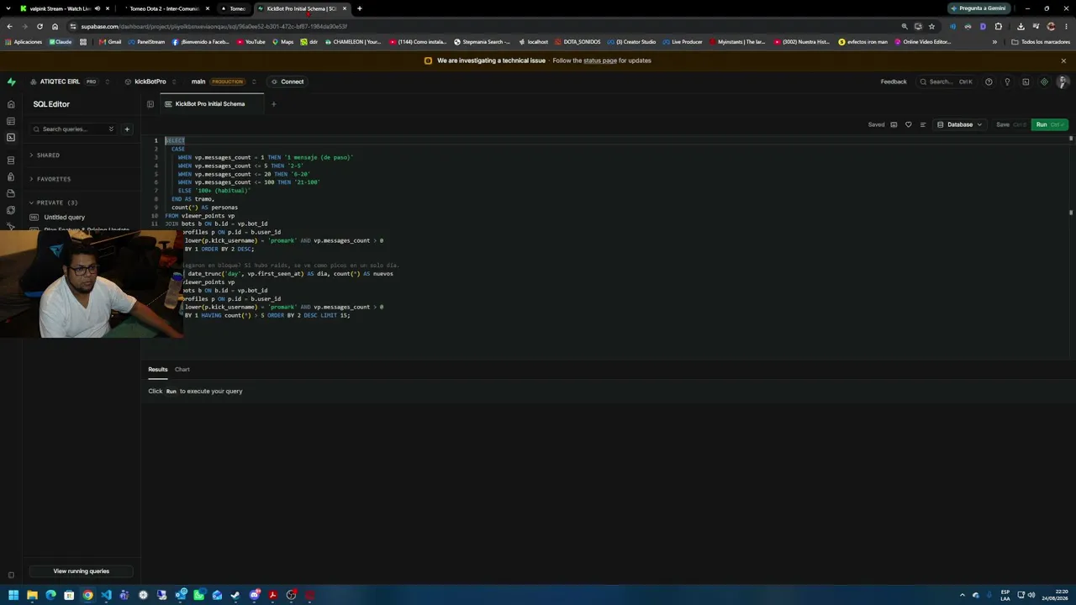Open the inline SQL editor icon in header
The image size is (1076, 605).
1026,82
